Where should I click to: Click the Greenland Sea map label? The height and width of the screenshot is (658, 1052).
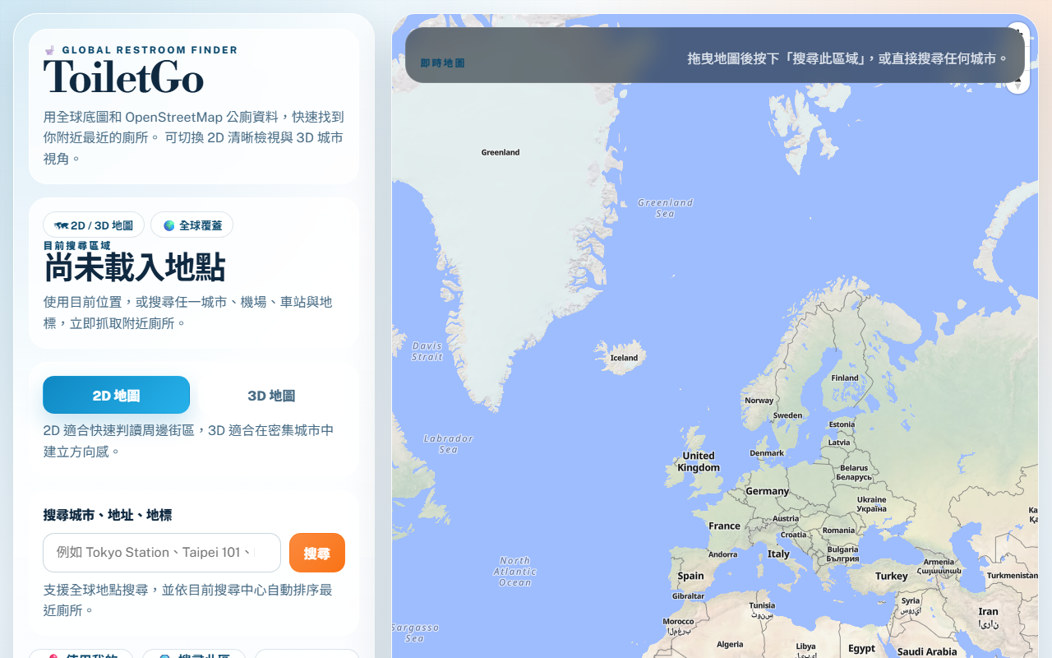pos(666,208)
